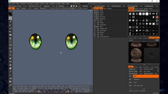Open the Connective Picking dropdown
Screen dimensions: 168x94
coord(96,4)
